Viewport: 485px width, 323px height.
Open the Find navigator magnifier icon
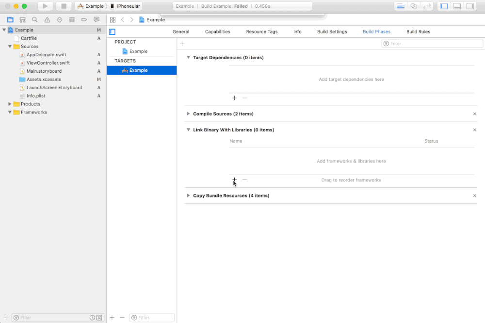click(x=35, y=20)
